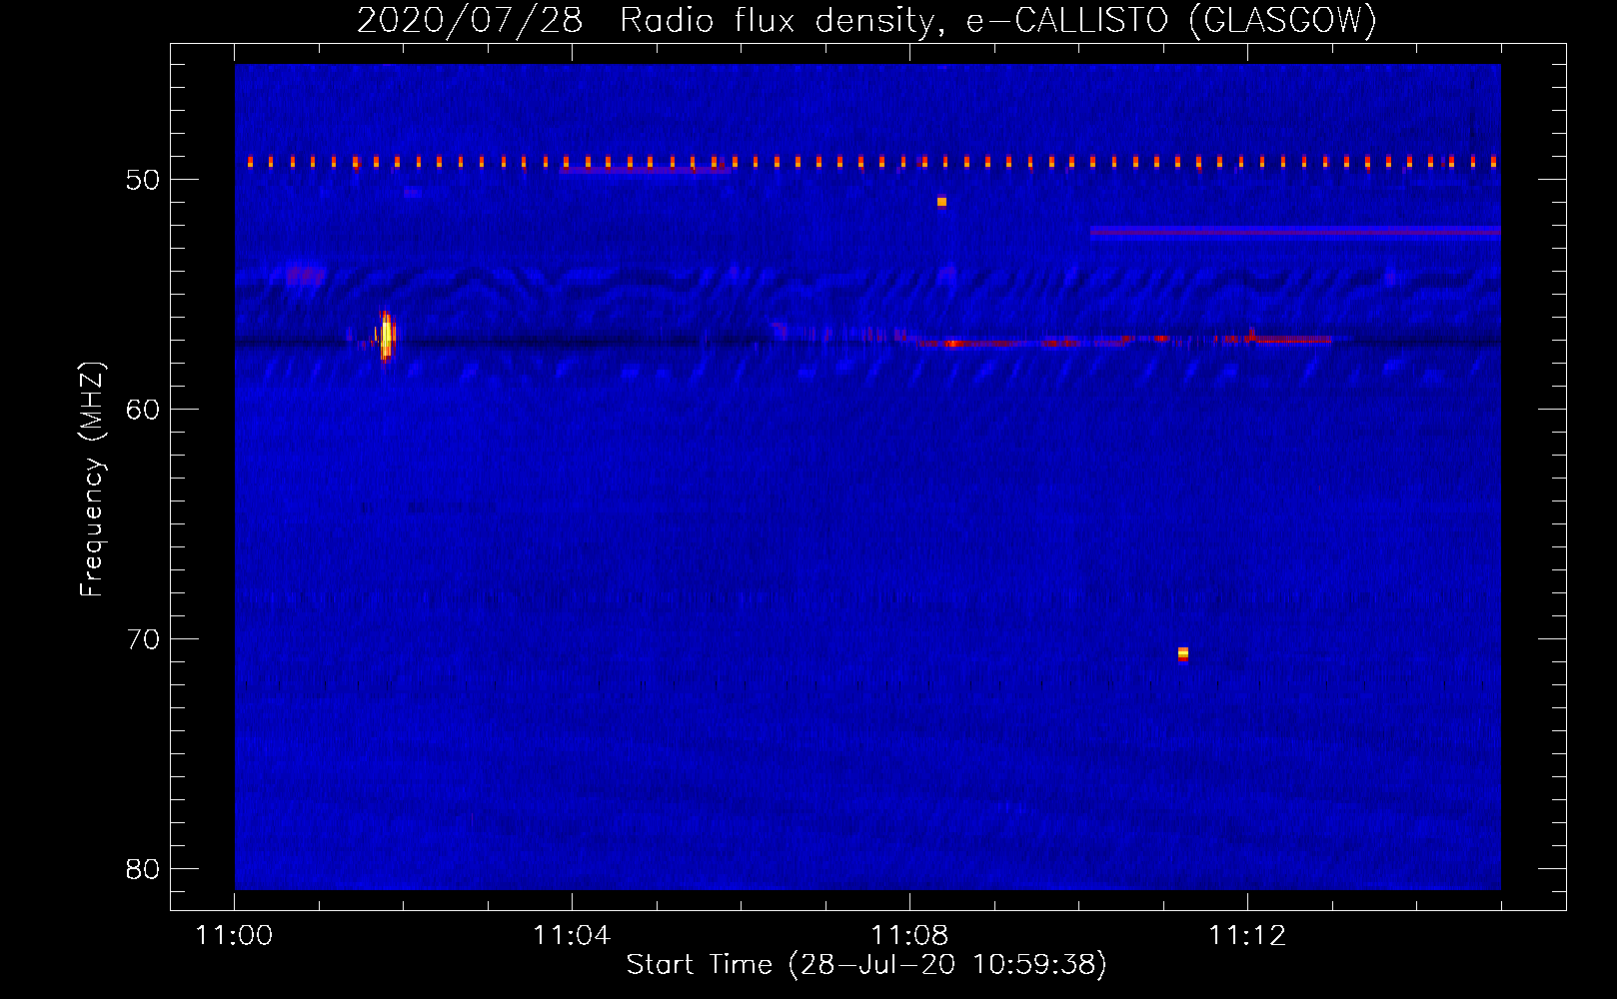The width and height of the screenshot is (1617, 999).
Task: Click the 11:00 time tick label
Action: pyautogui.click(x=234, y=936)
